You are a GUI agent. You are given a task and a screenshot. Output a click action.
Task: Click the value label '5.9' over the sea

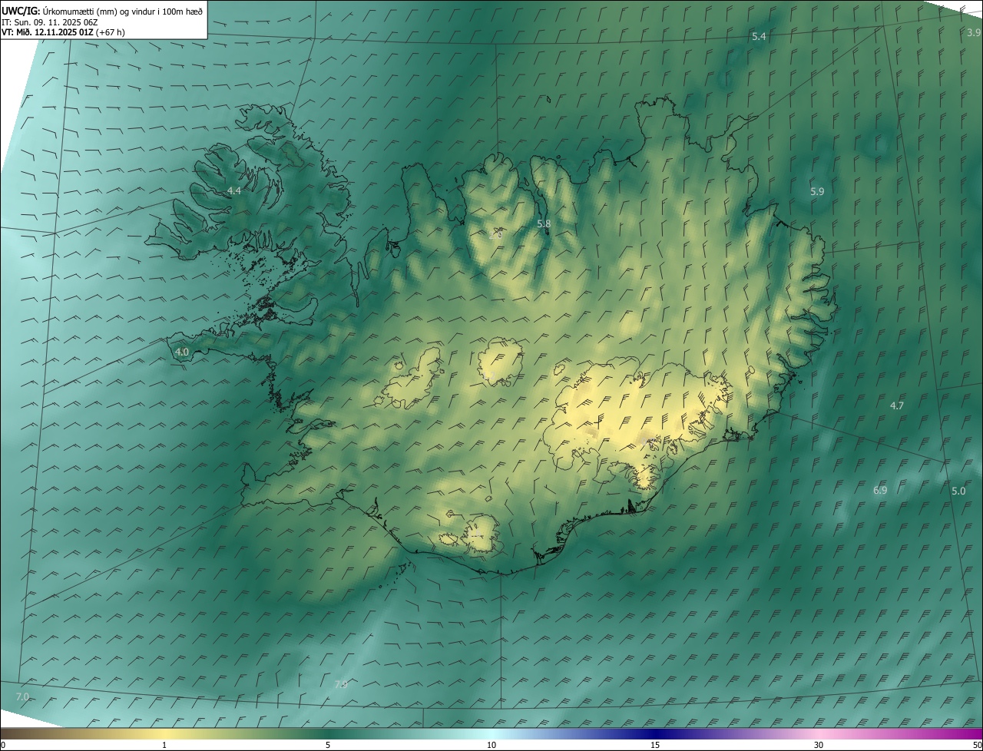(x=817, y=191)
